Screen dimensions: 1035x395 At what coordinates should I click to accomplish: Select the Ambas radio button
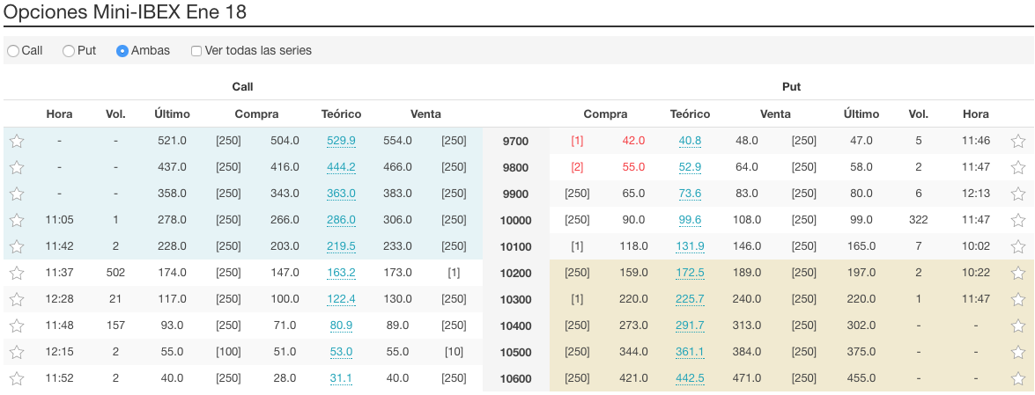122,51
